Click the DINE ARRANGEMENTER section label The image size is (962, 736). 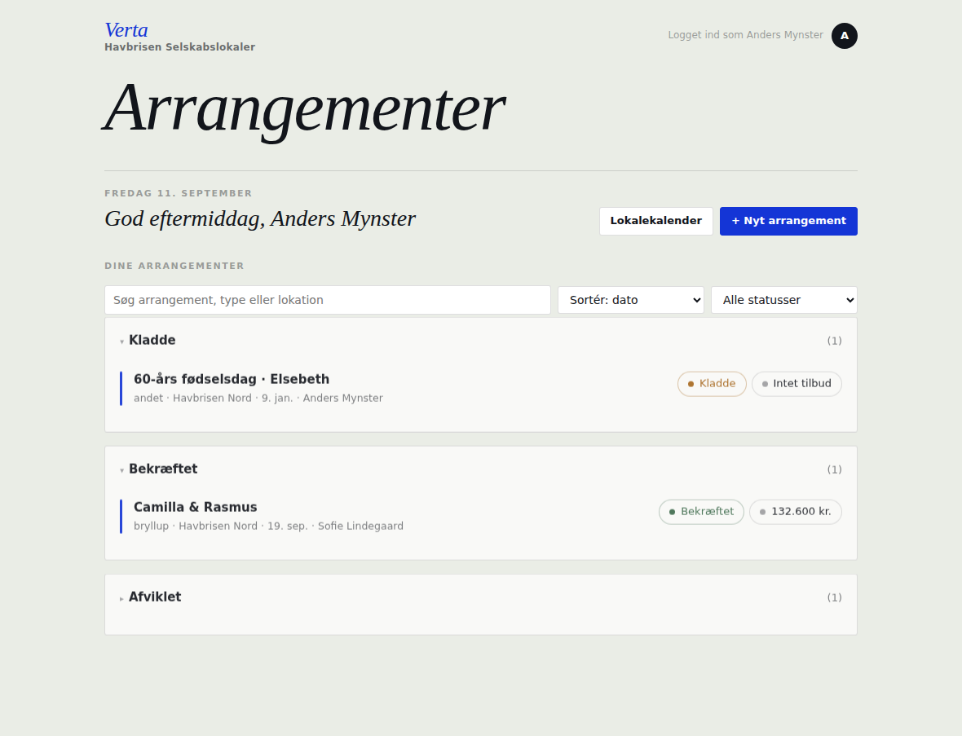174,266
